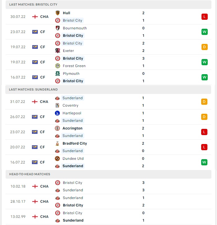Image resolution: width=217 pixels, height=225 pixels.
Task: Click the Coventry club crest icon
Action: (57, 105)
